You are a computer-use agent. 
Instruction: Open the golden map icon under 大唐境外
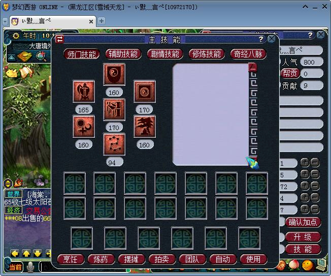(x=25, y=56)
